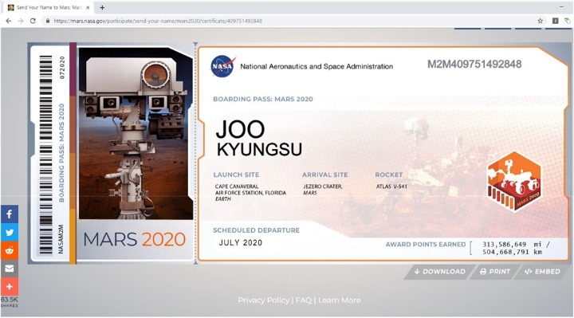The image size is (574, 318).
Task: Print the boarding pass
Action: pos(495,272)
